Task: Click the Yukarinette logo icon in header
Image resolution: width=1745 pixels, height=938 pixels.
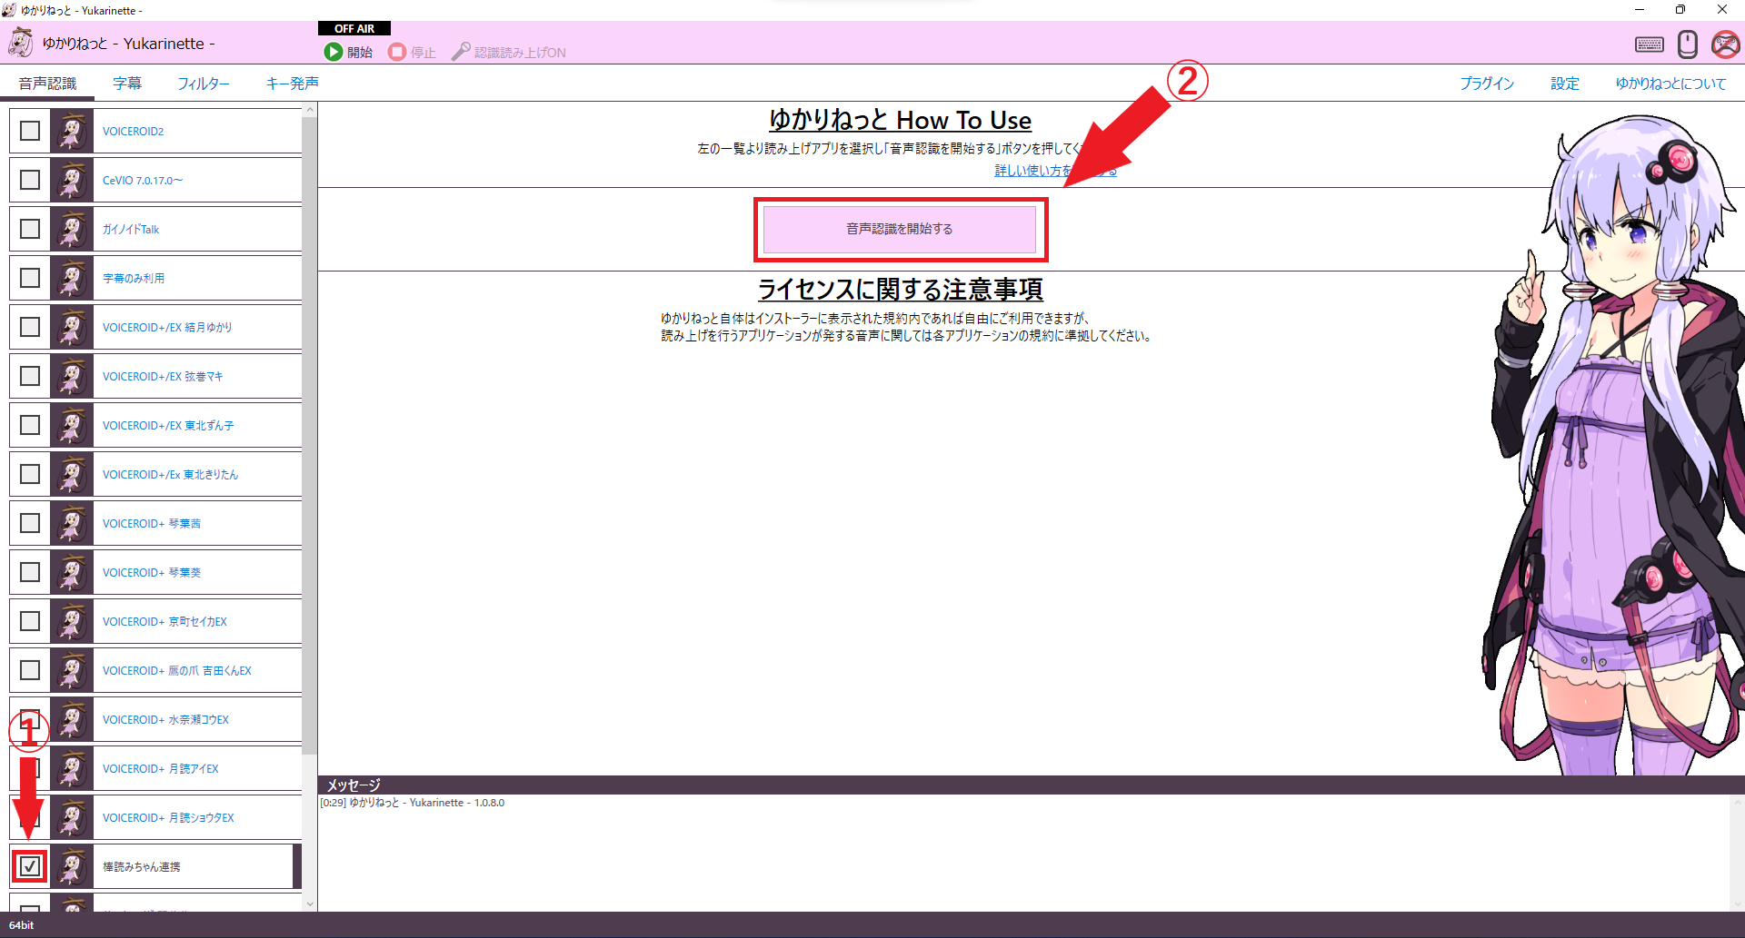Action: point(20,43)
